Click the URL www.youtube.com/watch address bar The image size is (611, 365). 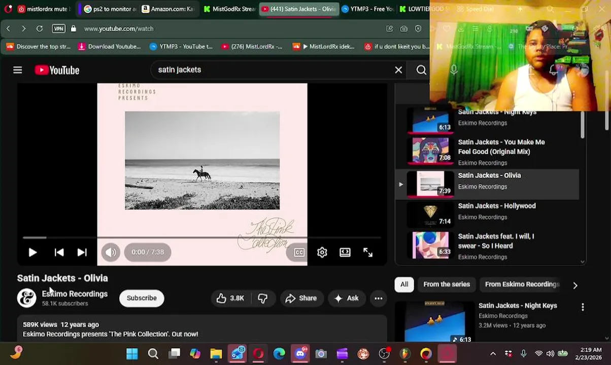coord(119,29)
